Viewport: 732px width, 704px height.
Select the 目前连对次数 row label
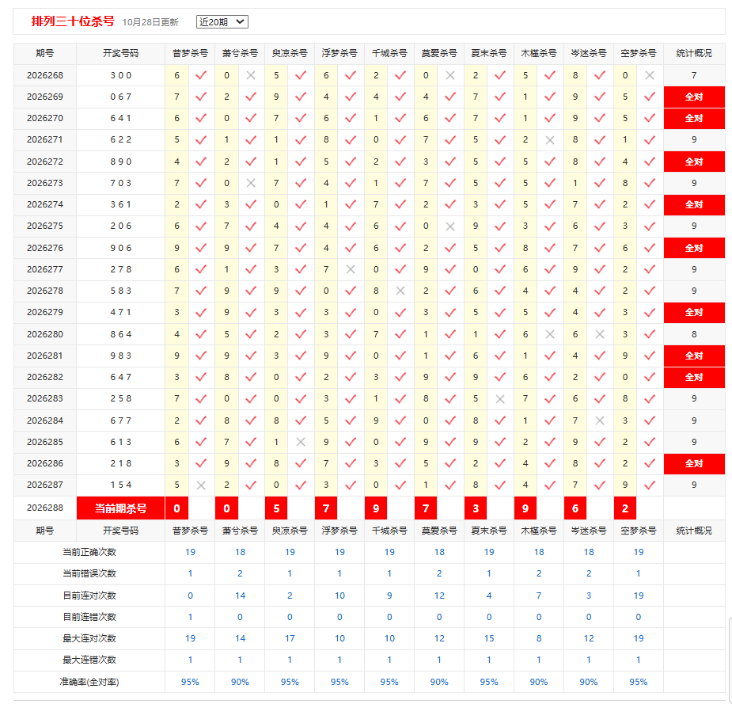[x=89, y=596]
